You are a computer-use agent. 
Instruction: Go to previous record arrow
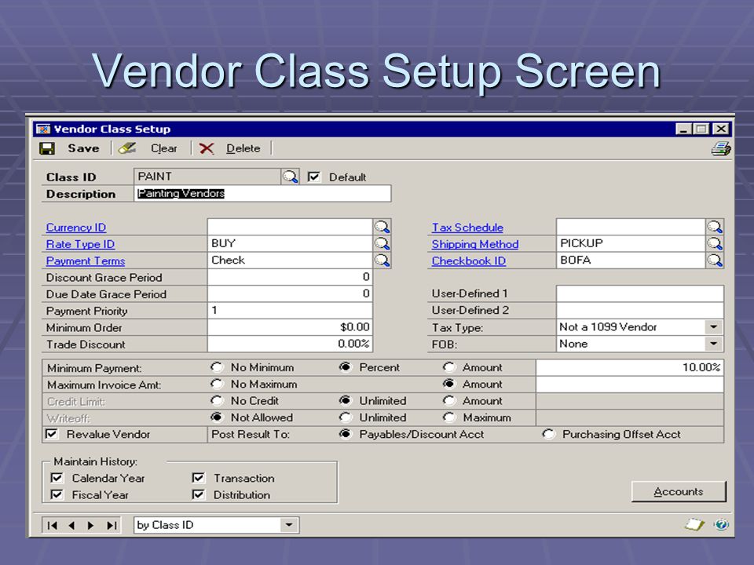71,526
